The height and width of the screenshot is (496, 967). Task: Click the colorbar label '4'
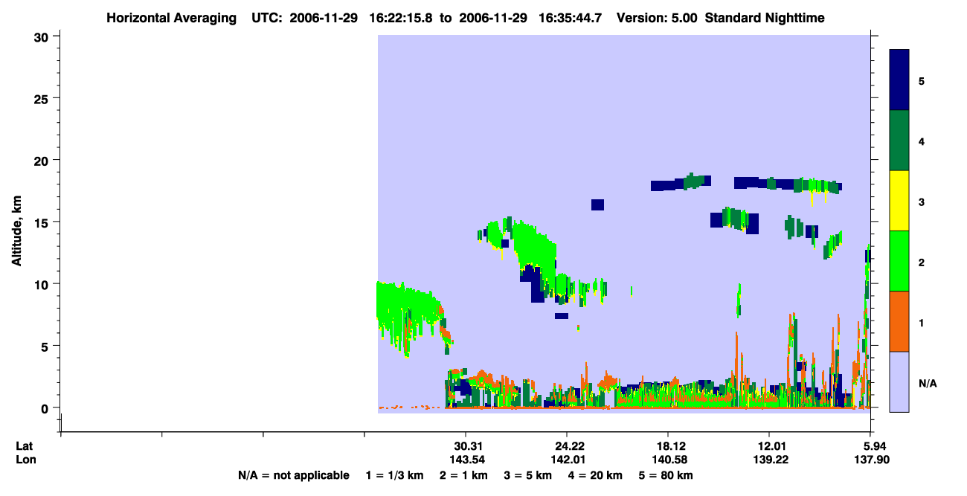coord(921,141)
